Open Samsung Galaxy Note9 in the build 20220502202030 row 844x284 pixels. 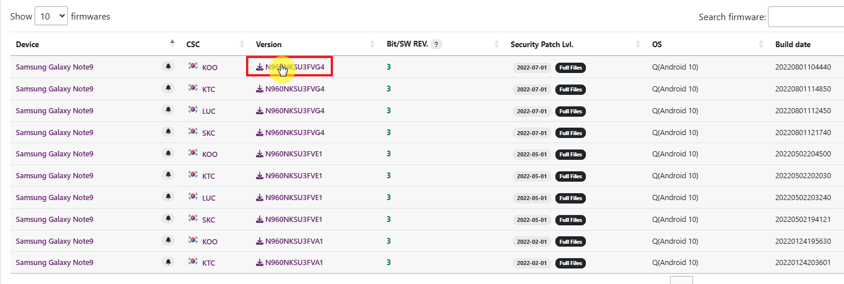coord(55,175)
